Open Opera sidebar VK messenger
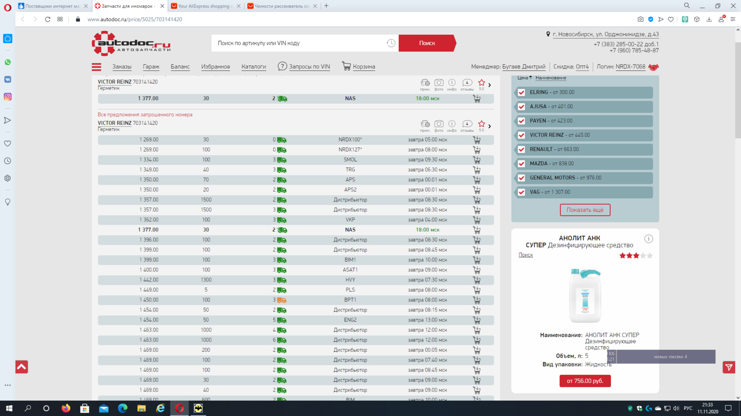741x416 pixels. [7, 80]
